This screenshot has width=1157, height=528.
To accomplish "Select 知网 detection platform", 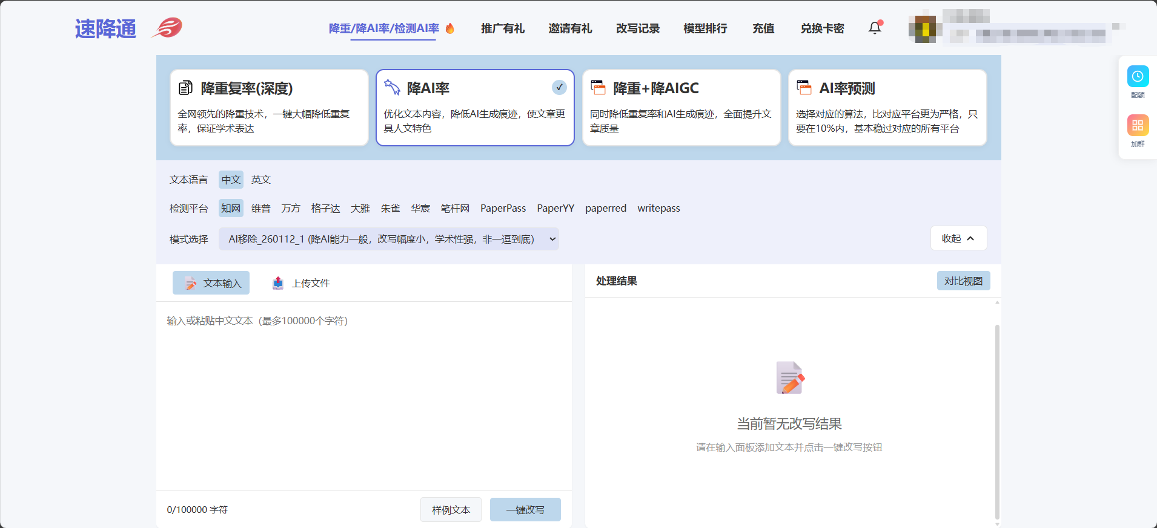I will point(231,208).
